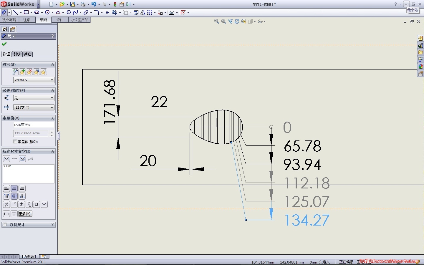Select the Linear Sketch Pattern tool
The height and width of the screenshot is (265, 424).
click(x=150, y=12)
